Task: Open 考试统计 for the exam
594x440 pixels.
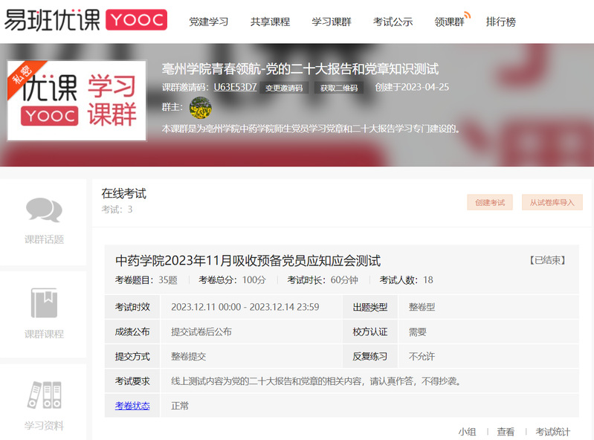Action: click(x=552, y=432)
